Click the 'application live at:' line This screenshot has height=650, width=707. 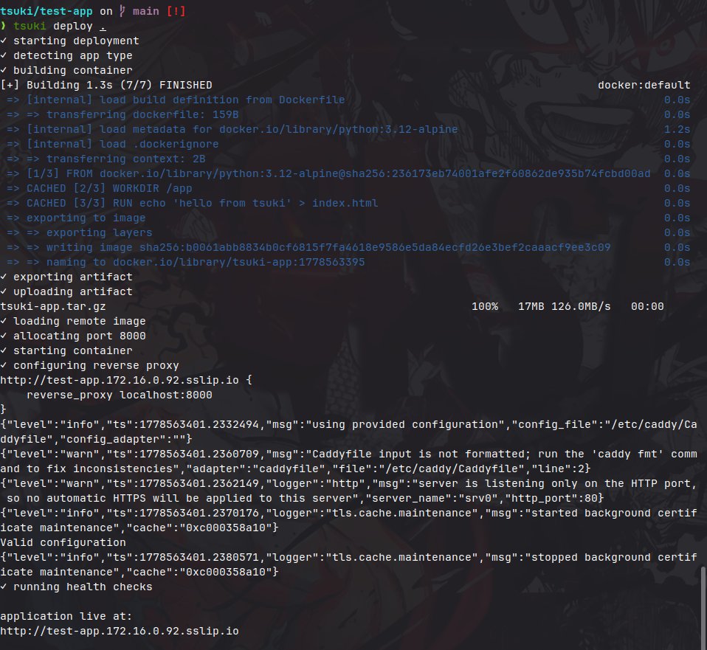(x=66, y=616)
